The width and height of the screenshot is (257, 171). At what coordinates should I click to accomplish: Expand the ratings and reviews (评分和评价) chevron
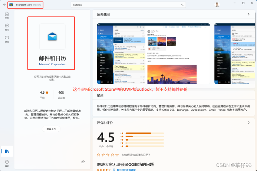[x=248, y=123]
